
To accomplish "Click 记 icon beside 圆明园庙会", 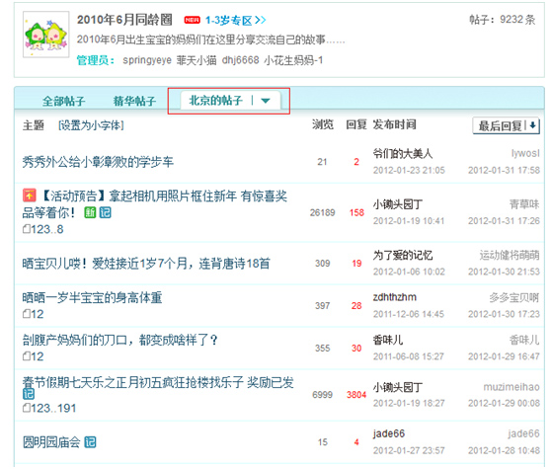I will 90,442.
